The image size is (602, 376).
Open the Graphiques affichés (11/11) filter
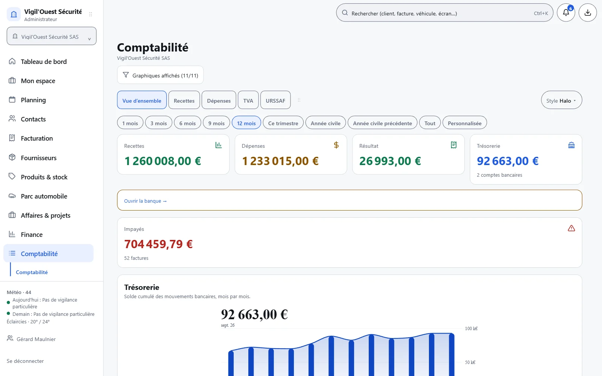(x=160, y=75)
